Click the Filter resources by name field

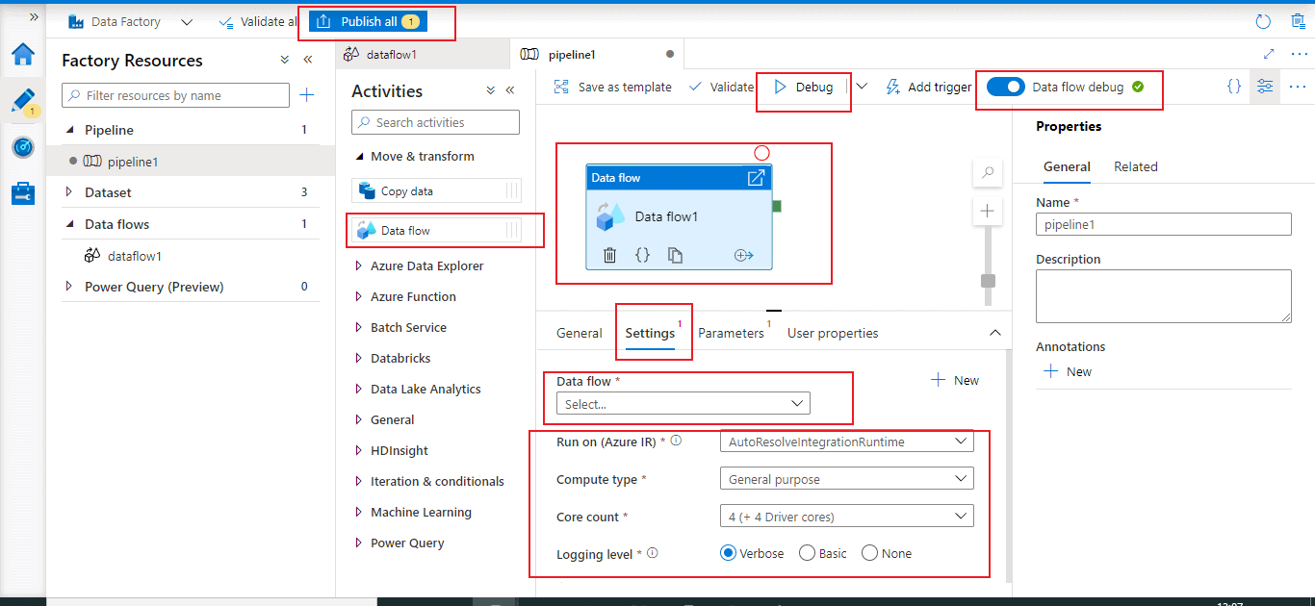click(x=175, y=95)
